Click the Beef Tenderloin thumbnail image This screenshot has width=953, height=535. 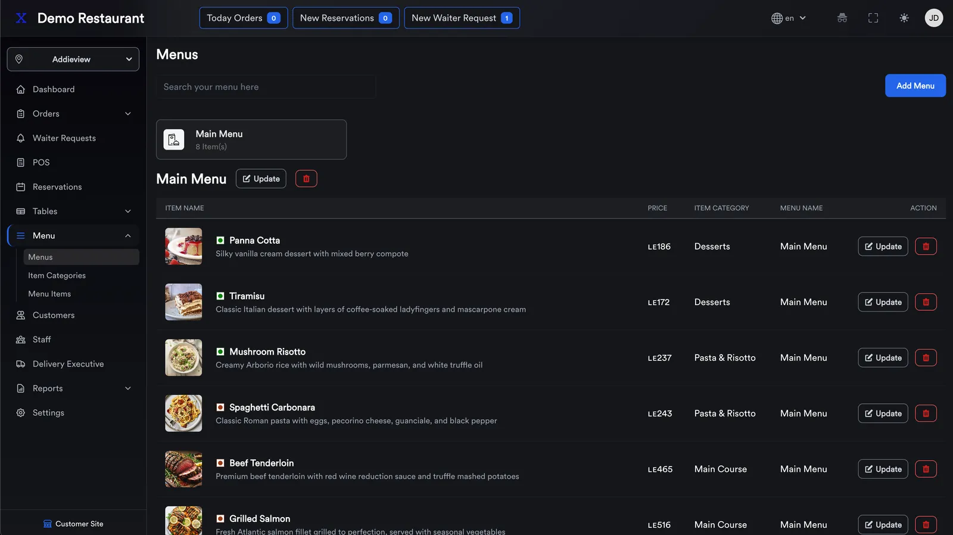183,469
